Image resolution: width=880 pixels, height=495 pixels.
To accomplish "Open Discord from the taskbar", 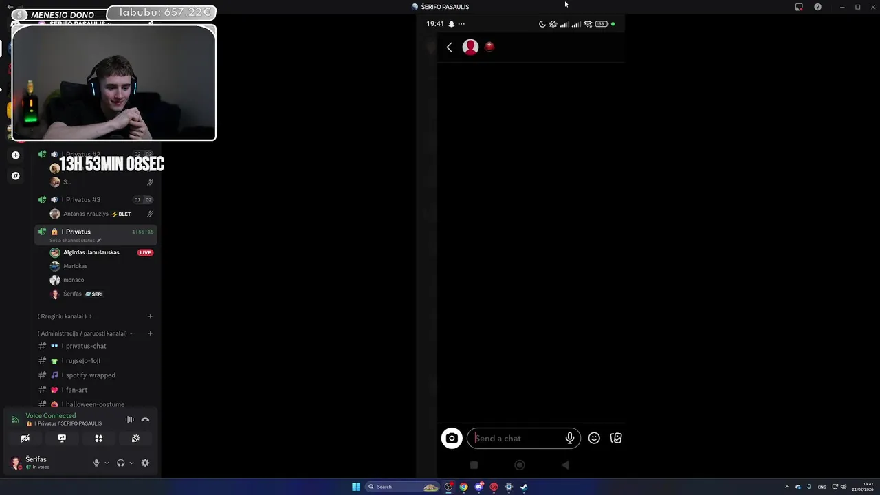I will [x=479, y=487].
